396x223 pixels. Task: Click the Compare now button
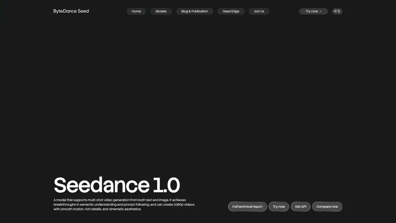[x=327, y=207]
